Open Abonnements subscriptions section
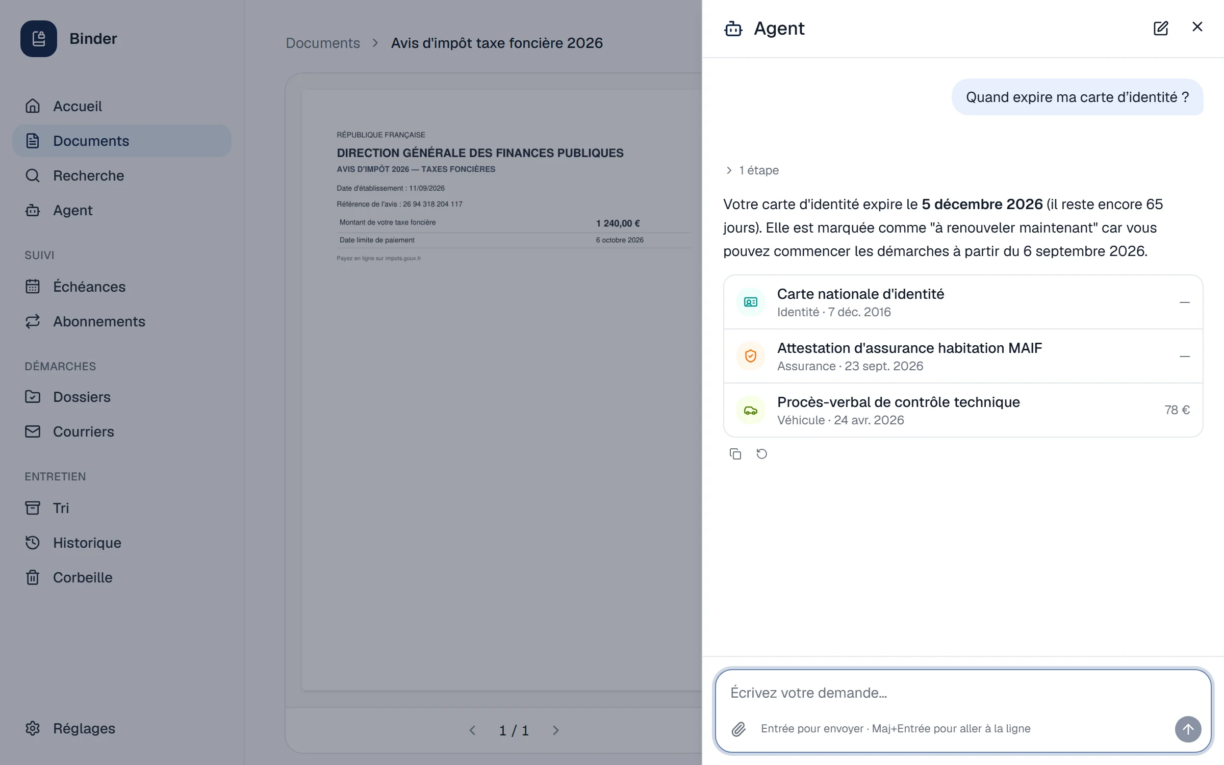 (x=121, y=321)
